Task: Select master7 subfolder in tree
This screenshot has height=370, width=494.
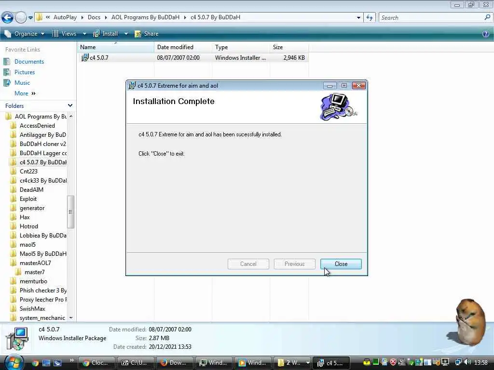Action: [34, 272]
